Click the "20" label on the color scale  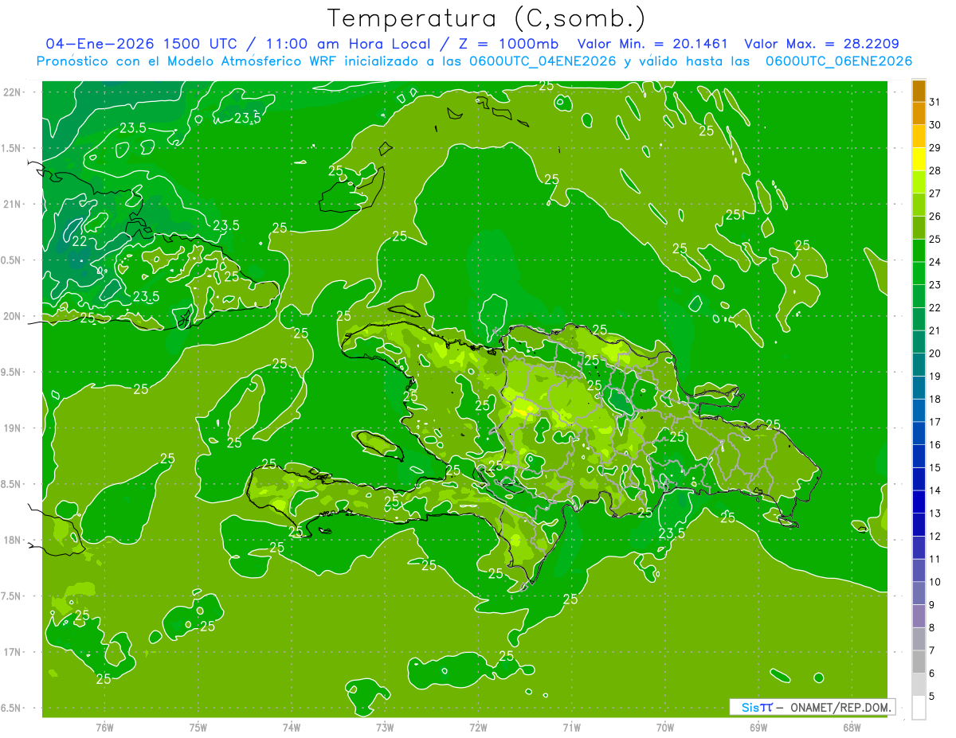pos(934,353)
